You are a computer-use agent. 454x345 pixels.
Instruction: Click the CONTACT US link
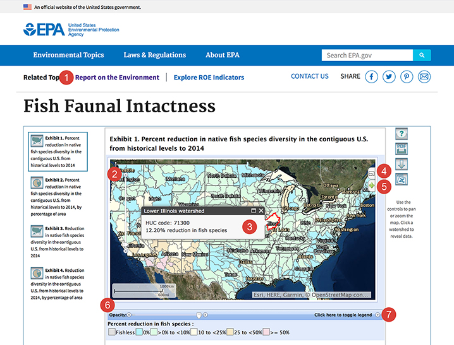tap(310, 76)
